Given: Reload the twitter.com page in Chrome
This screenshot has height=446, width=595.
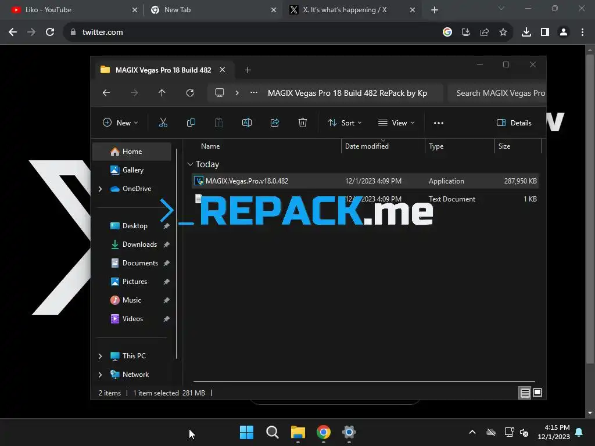Looking at the screenshot, I should [50, 33].
